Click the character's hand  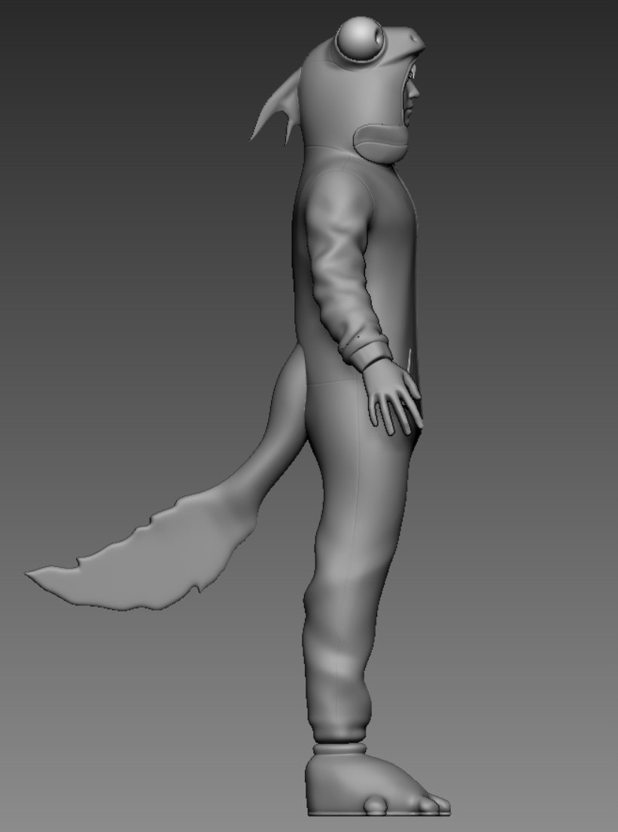coord(394,396)
